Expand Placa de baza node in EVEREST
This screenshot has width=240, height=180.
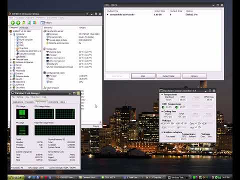click(x=11, y=59)
